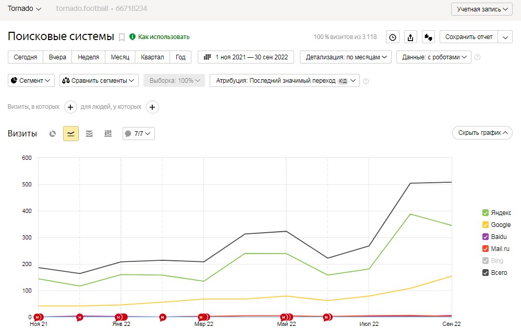The width and height of the screenshot is (521, 328).
Task: Open Детализация: по месяцам dropdown
Action: [346, 57]
